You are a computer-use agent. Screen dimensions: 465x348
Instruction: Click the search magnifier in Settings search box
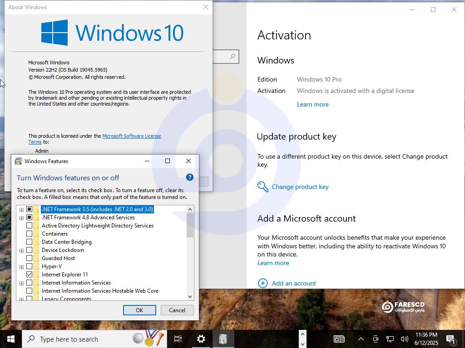[232, 56]
